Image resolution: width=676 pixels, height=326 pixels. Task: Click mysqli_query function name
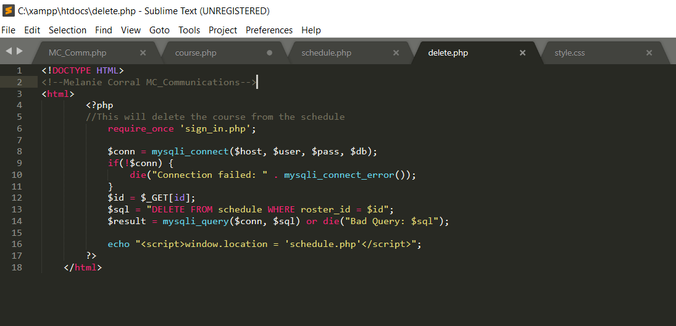click(196, 221)
